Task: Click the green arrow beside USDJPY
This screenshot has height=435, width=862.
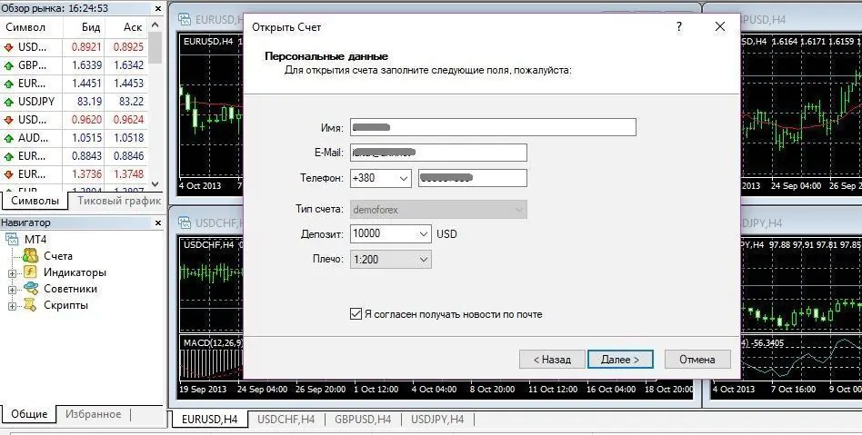Action: point(8,102)
